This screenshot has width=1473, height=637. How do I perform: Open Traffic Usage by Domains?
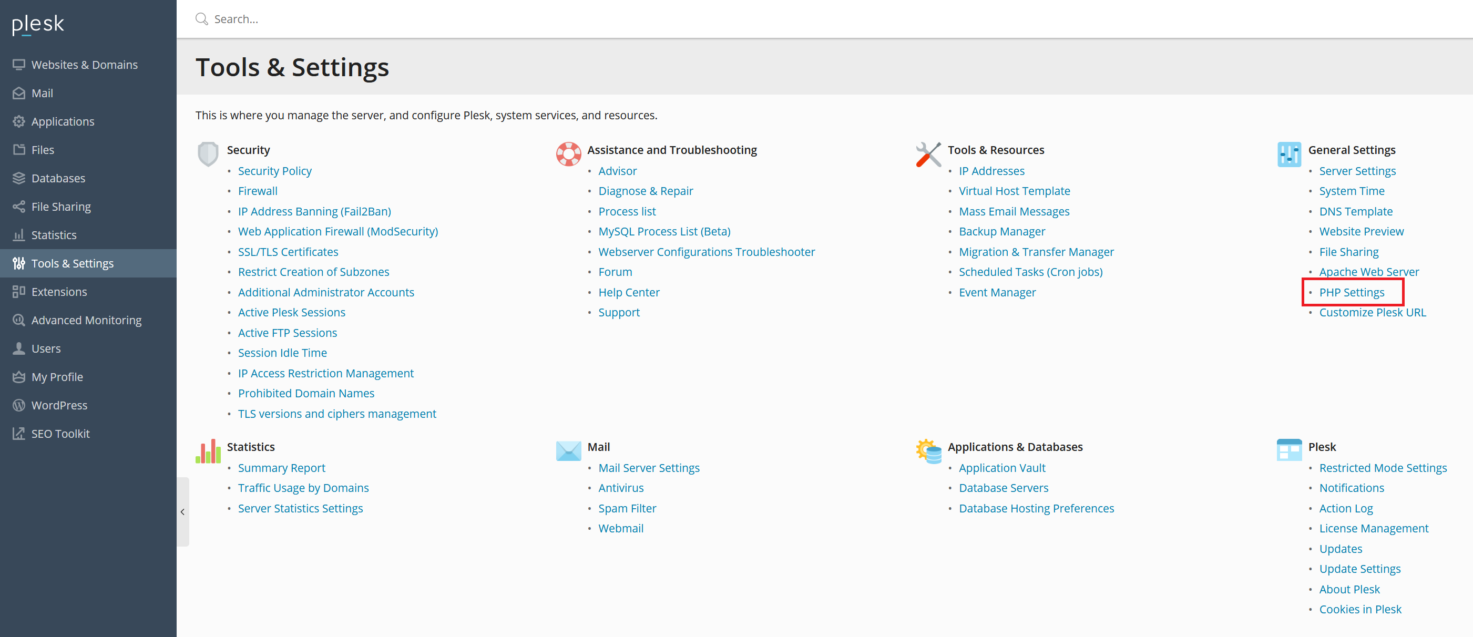tap(303, 488)
